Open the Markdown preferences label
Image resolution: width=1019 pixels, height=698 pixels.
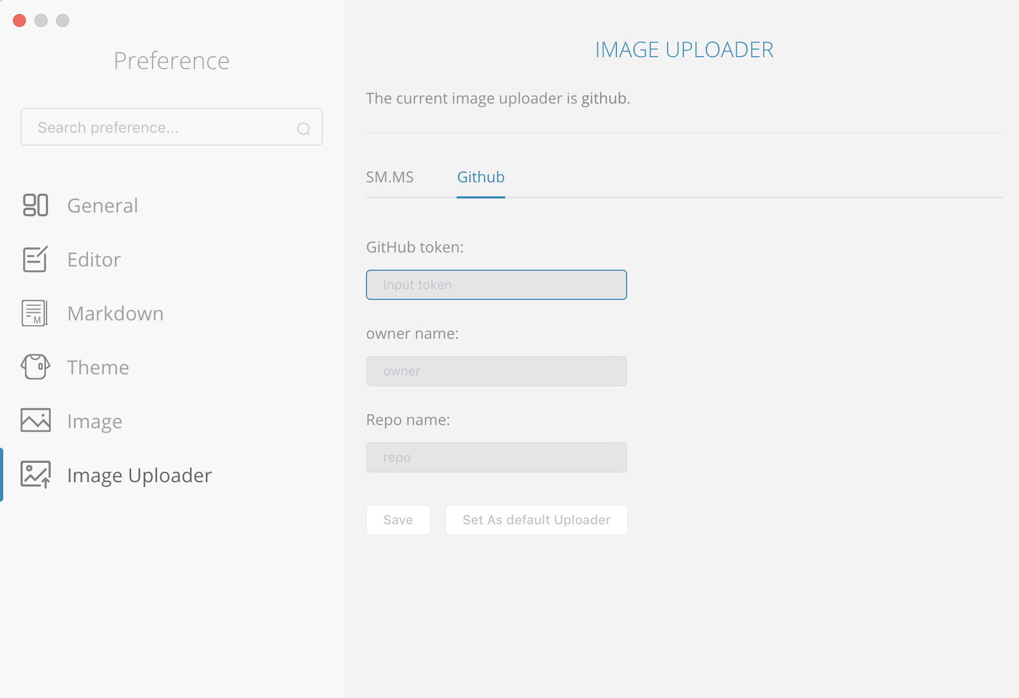coord(116,314)
